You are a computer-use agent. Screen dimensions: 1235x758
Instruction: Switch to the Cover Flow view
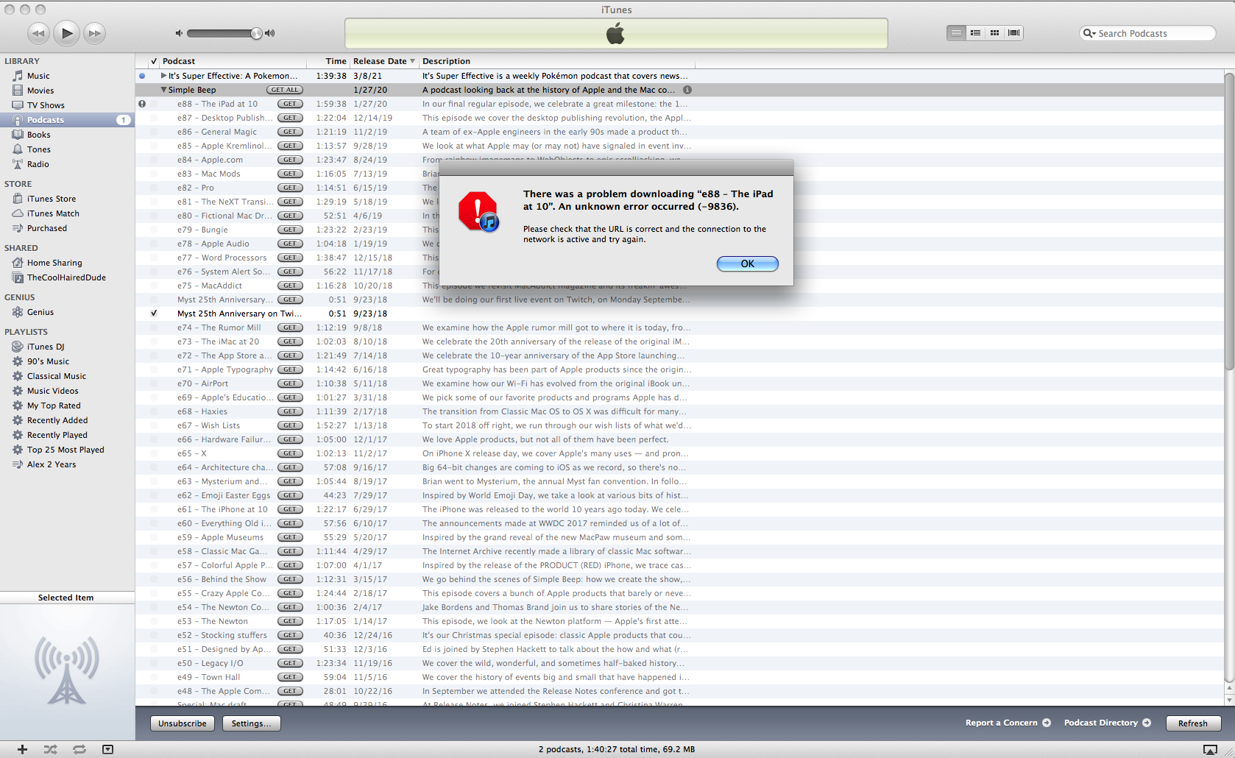click(x=1013, y=33)
